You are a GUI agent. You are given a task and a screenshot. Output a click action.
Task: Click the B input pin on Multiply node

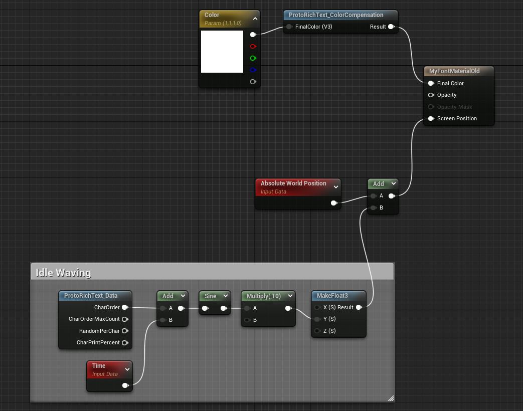(247, 320)
